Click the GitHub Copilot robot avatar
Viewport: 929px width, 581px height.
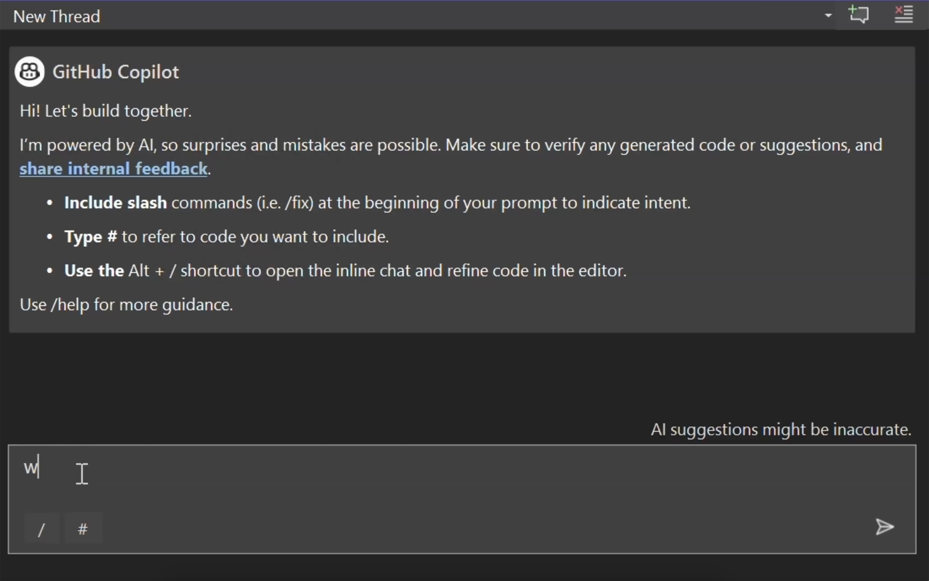pos(29,72)
